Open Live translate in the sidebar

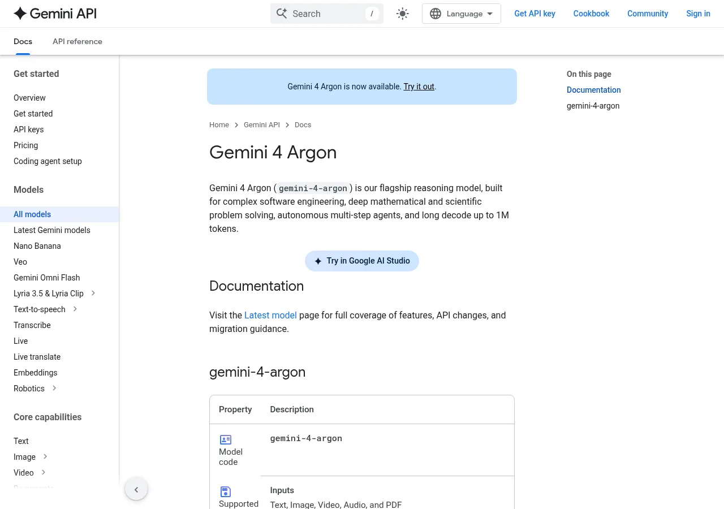[x=37, y=357]
